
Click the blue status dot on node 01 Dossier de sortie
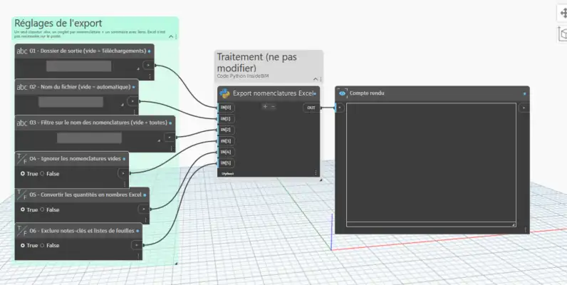(150, 51)
